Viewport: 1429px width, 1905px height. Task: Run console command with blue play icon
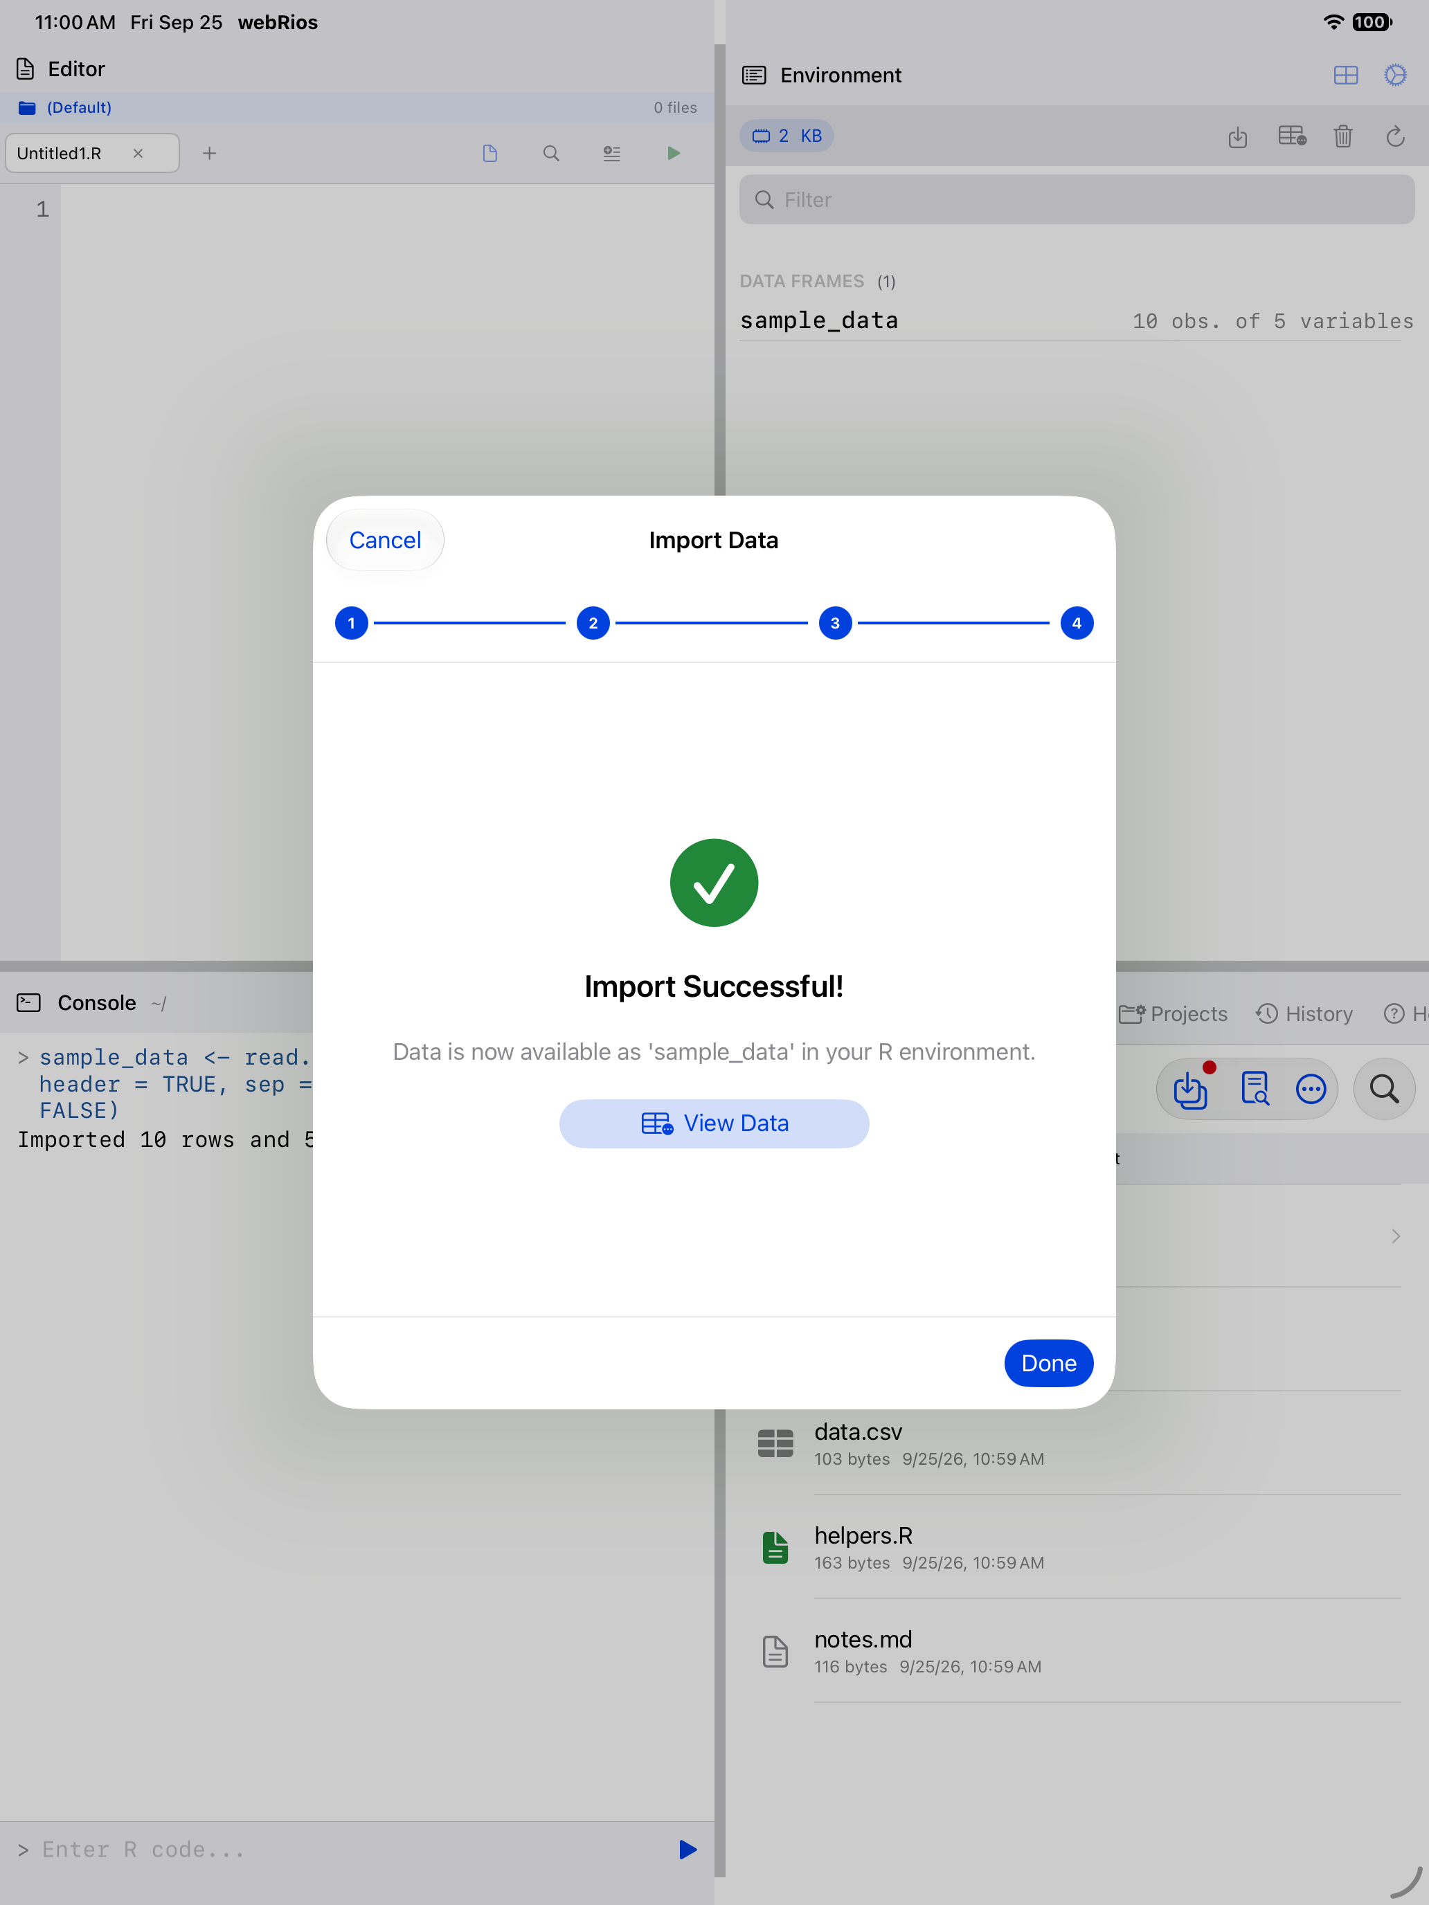point(687,1849)
